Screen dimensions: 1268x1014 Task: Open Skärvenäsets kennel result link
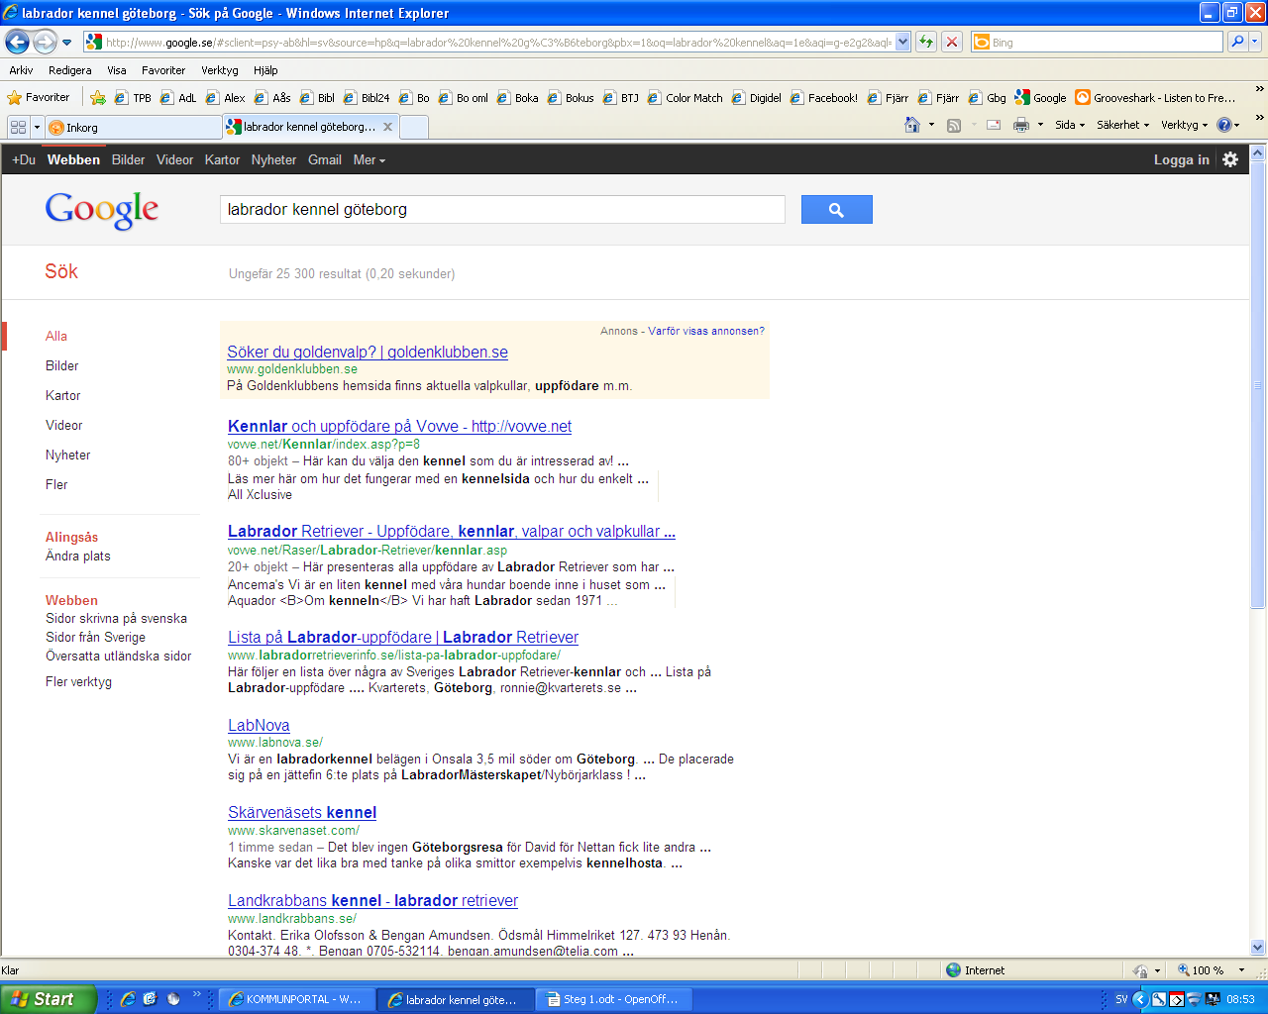coord(302,812)
